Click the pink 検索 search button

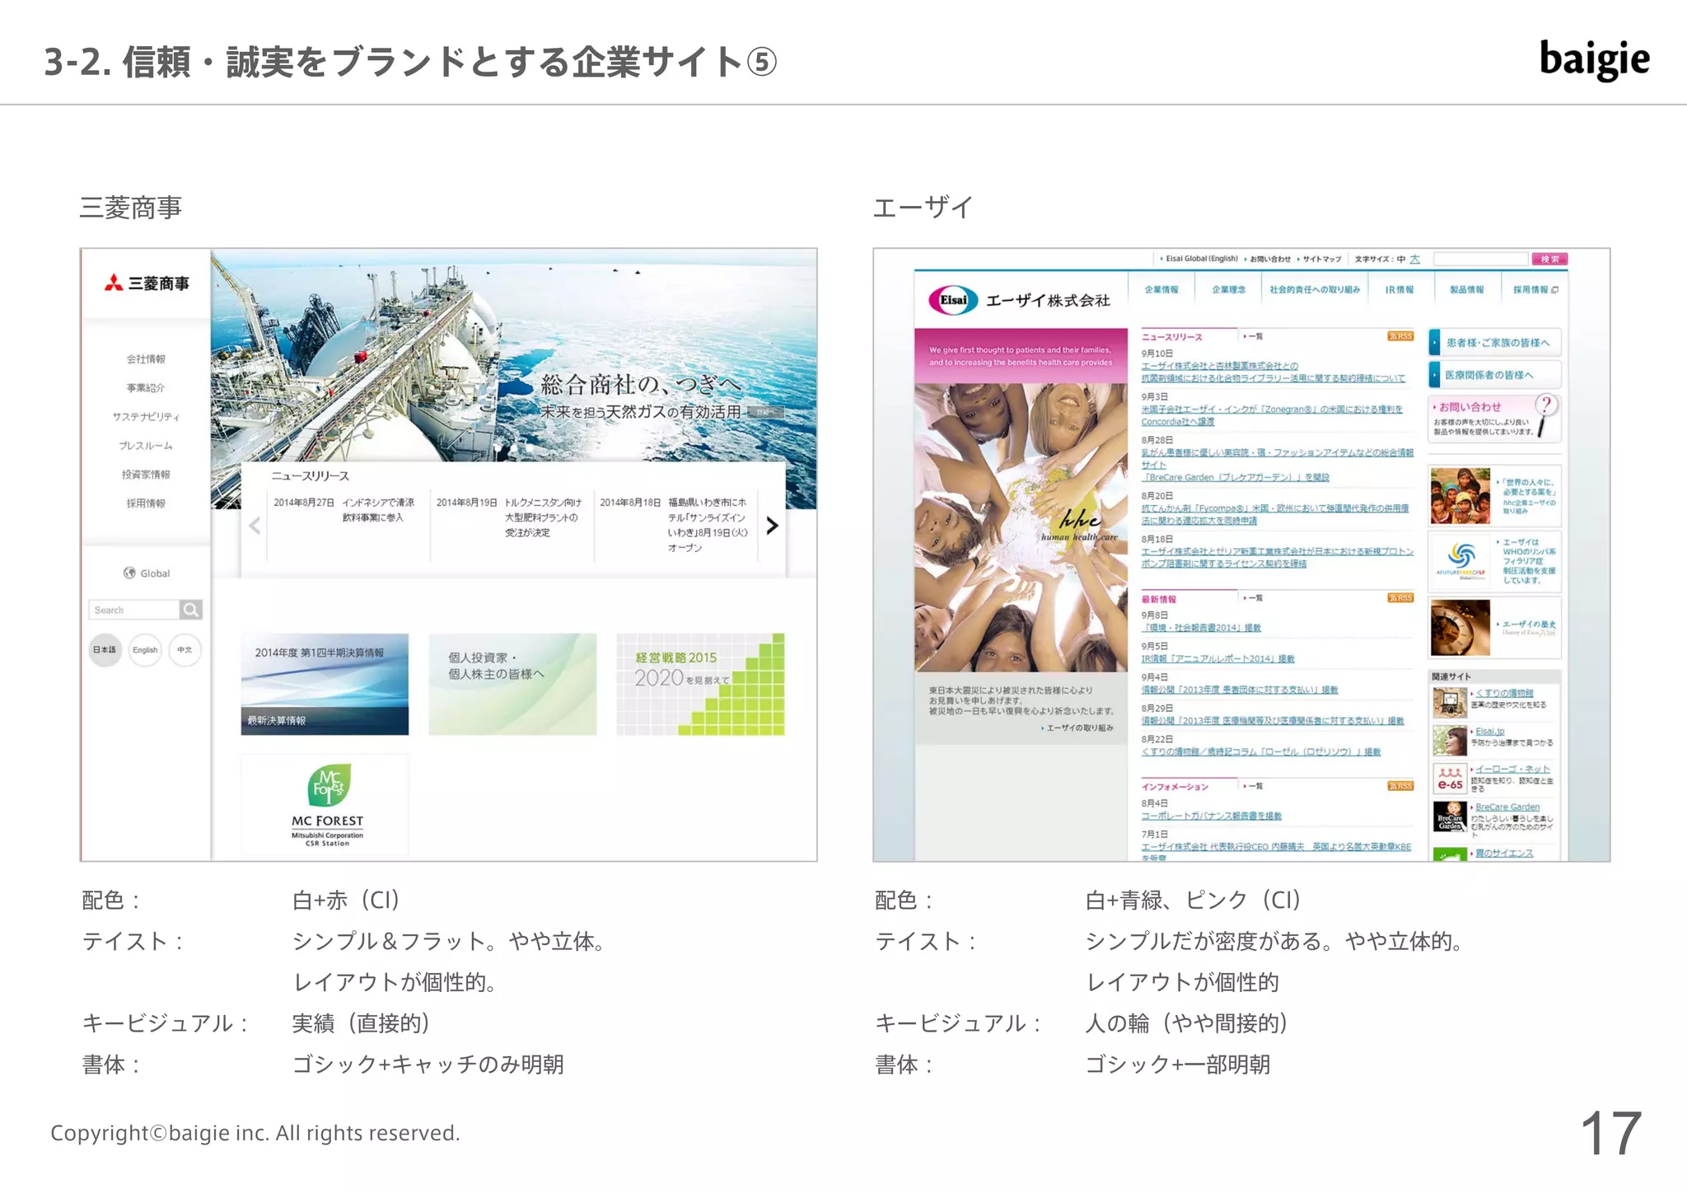pos(1549,259)
